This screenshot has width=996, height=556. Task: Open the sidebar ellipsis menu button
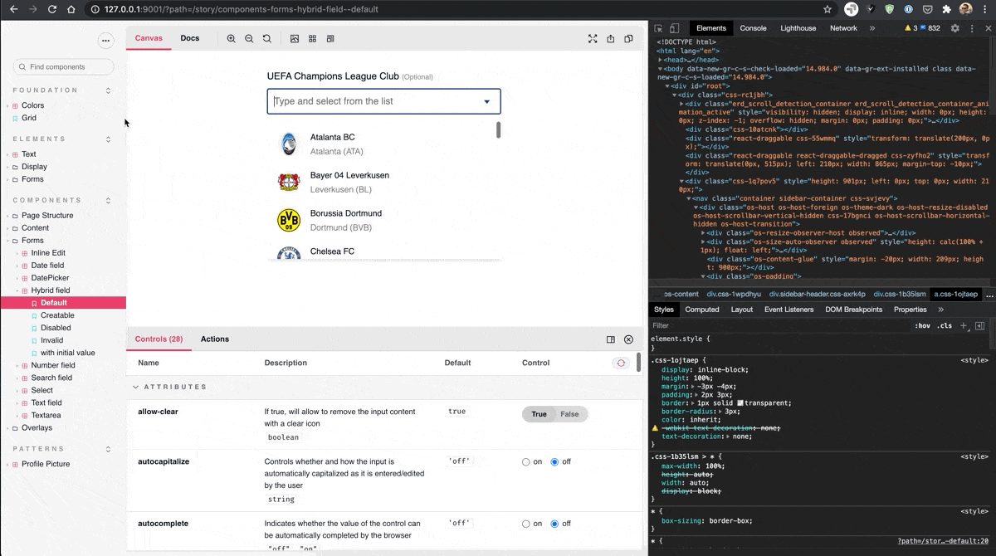(105, 40)
